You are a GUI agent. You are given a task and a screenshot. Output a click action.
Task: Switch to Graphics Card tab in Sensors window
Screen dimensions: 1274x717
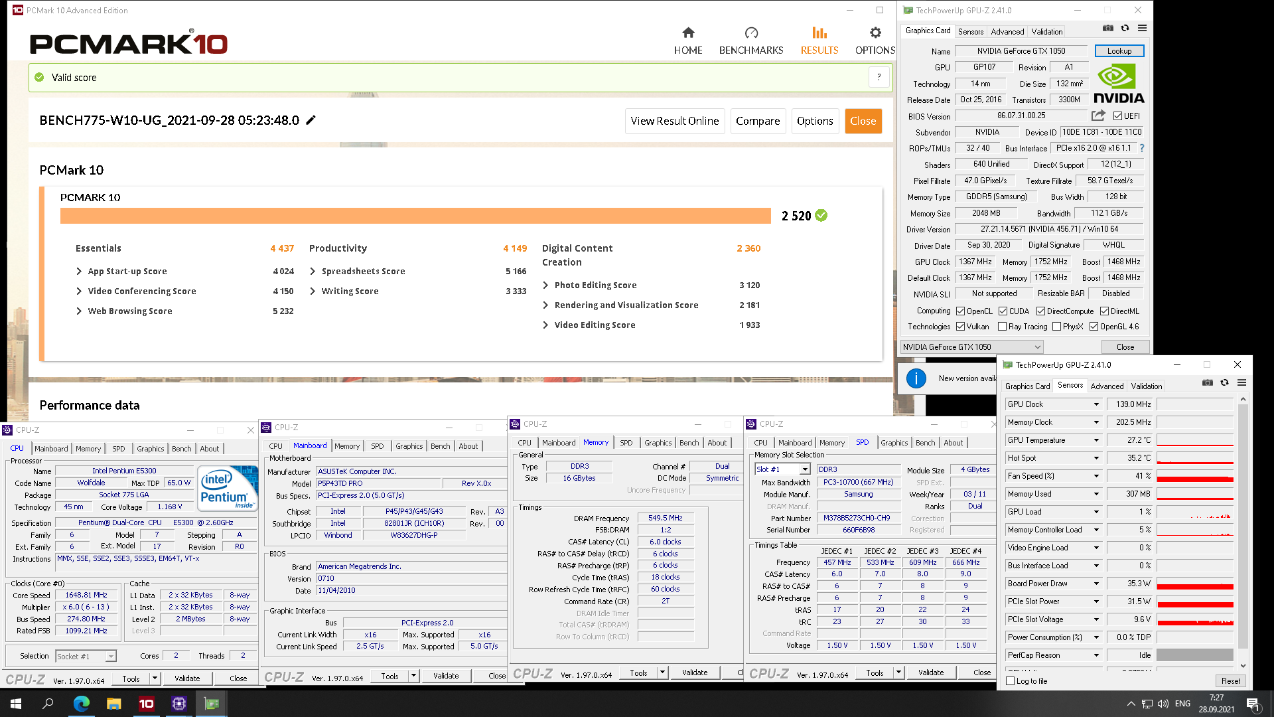1027,386
